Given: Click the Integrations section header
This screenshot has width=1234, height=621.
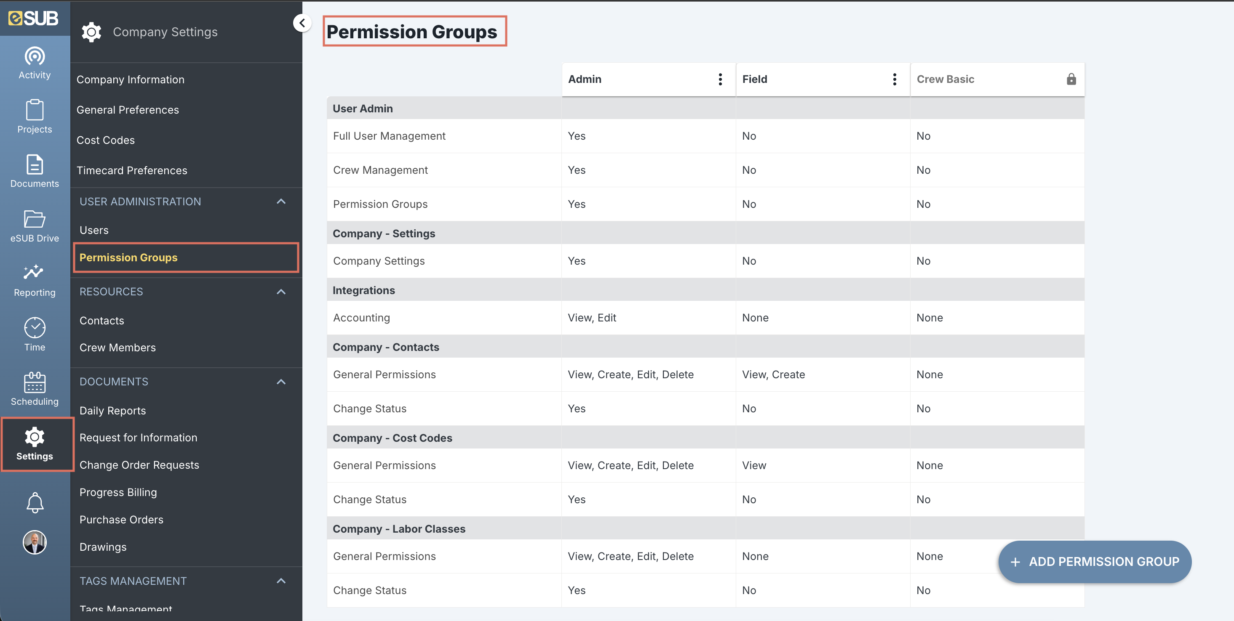Looking at the screenshot, I should (x=363, y=290).
